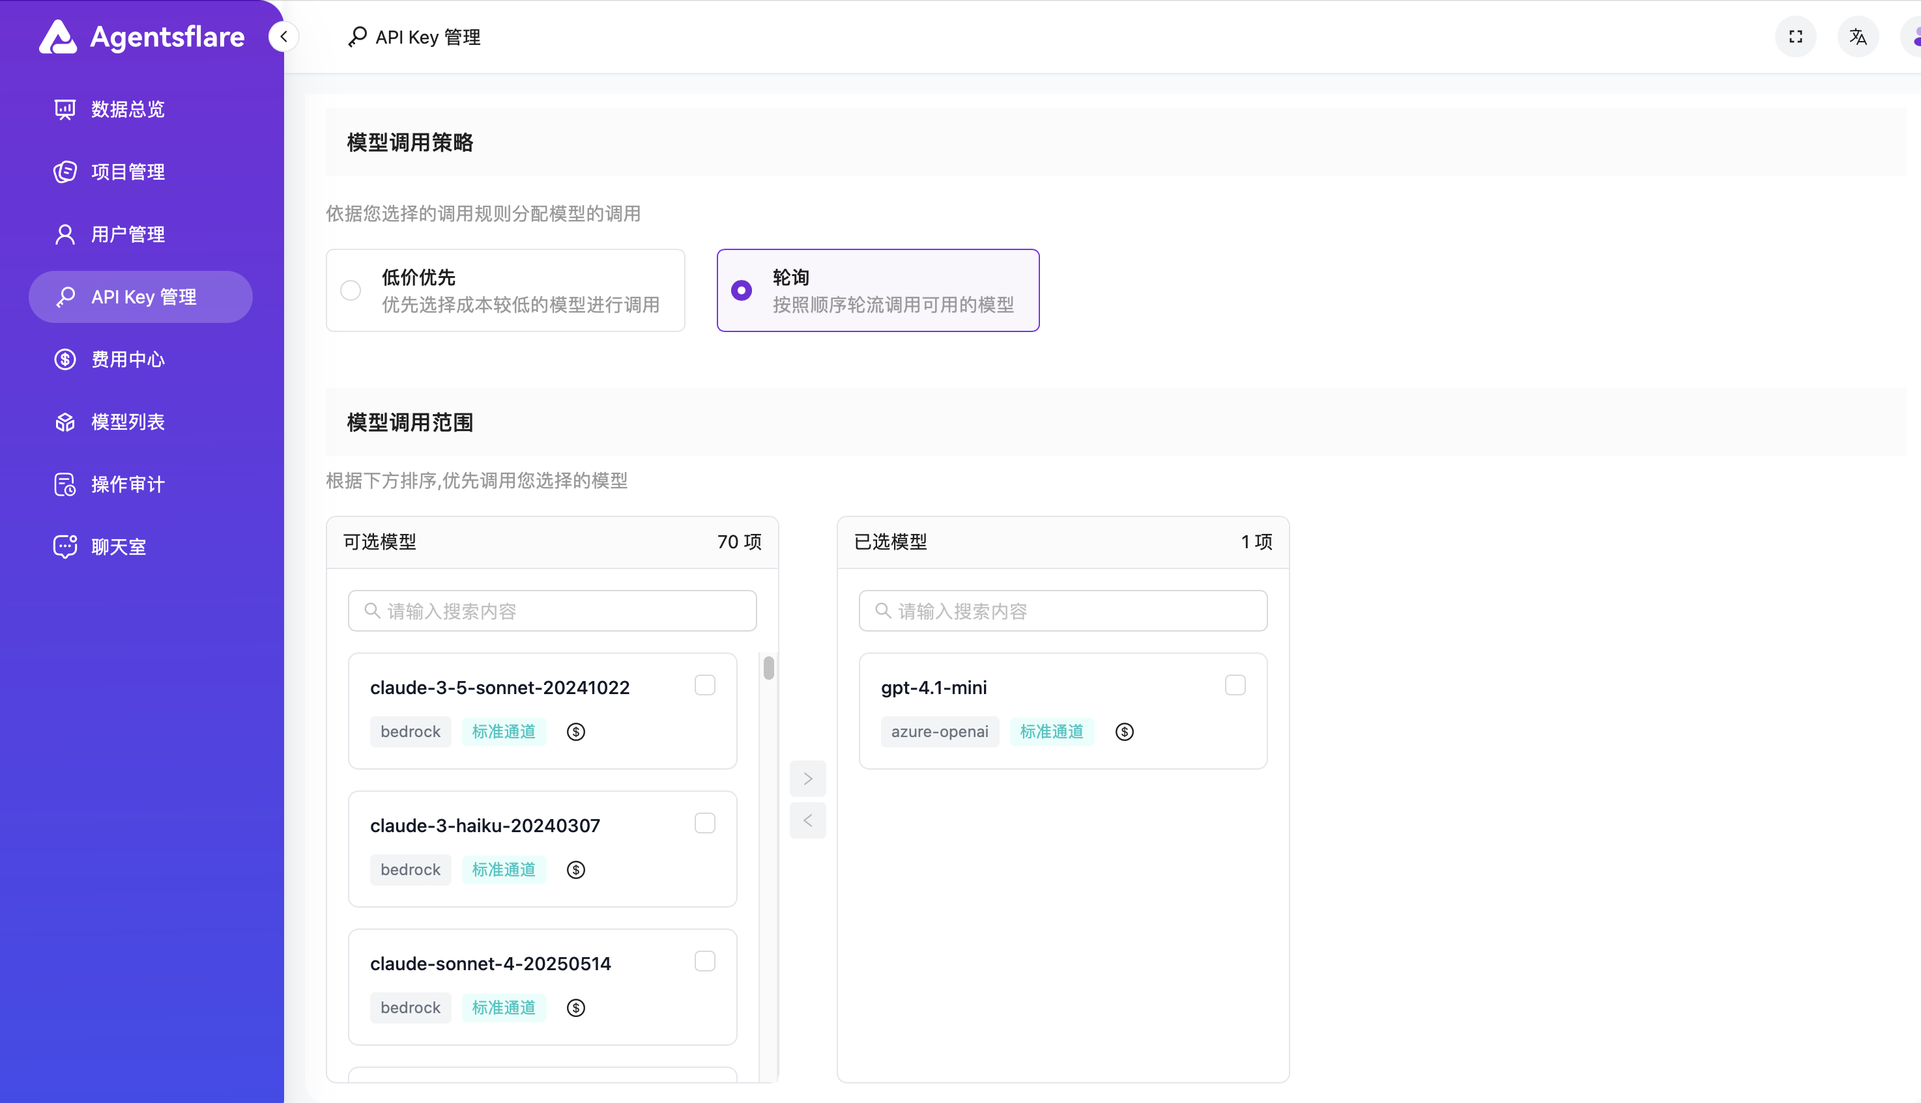Image resolution: width=1921 pixels, height=1103 pixels.
Task: Check the gpt-4.1-mini checkbox
Action: pos(1235,684)
